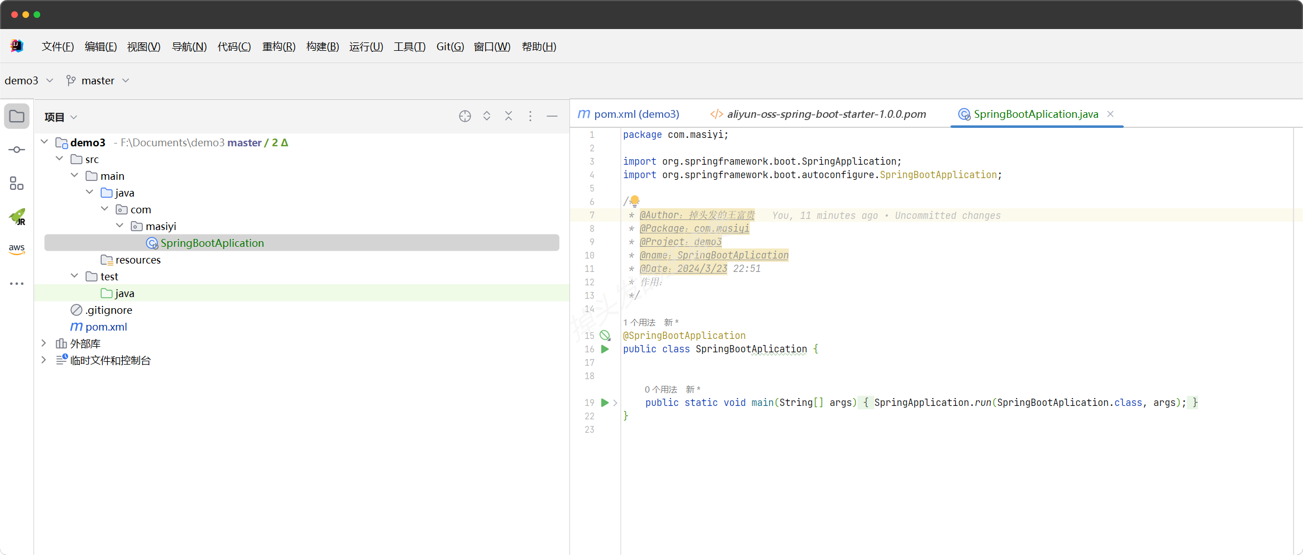Open the Project tool window folder icon
This screenshot has height=555, width=1303.
[17, 116]
